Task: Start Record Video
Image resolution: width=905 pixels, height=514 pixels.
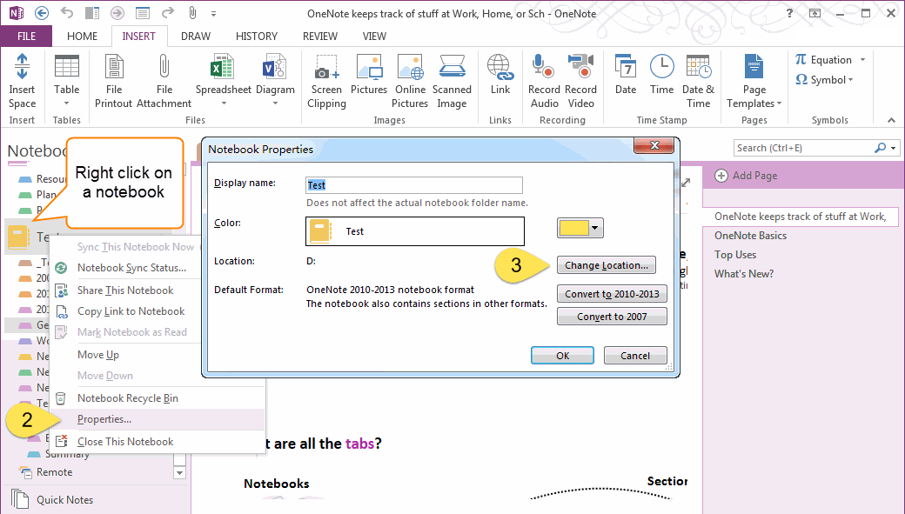Action: (x=580, y=81)
